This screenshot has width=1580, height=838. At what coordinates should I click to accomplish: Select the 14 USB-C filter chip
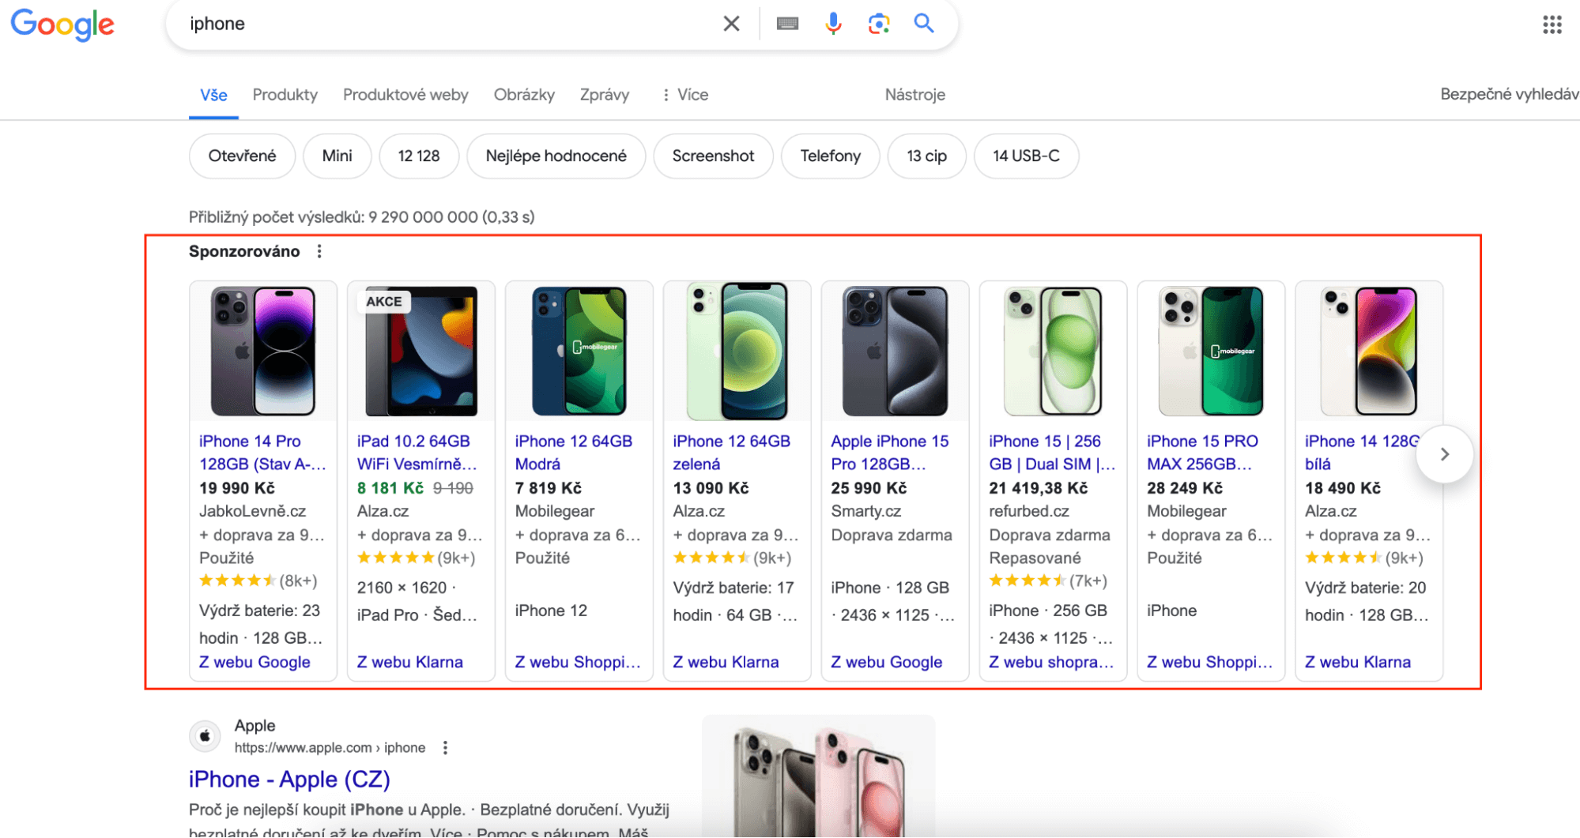coord(1026,156)
